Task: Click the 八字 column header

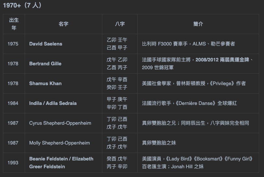Action: (120, 24)
